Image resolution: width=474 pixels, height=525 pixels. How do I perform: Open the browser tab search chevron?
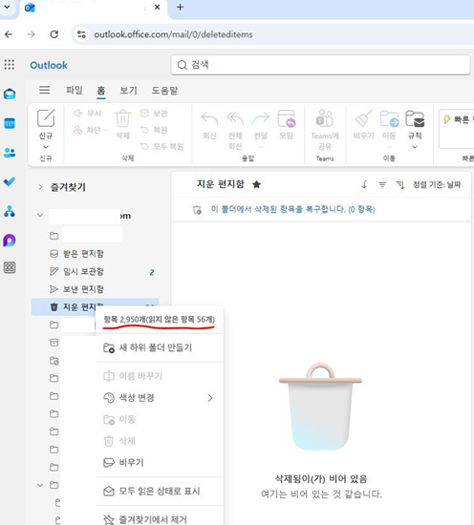point(7,7)
